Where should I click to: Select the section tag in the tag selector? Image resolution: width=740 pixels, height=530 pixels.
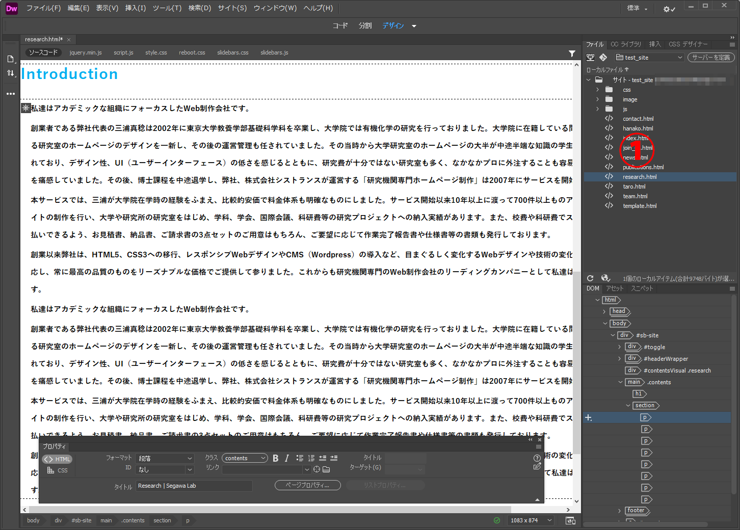(162, 520)
